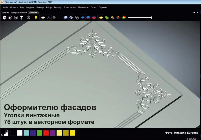
Task: Click the green shapes icon
Action: [x=107, y=18]
